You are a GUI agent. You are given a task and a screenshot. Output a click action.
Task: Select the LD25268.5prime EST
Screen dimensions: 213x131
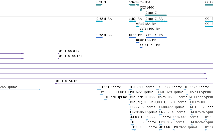tap(134, 130)
